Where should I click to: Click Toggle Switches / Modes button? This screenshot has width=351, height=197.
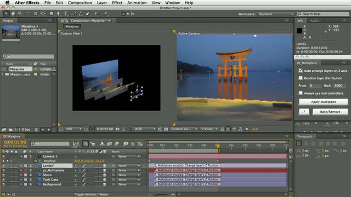(x=92, y=194)
